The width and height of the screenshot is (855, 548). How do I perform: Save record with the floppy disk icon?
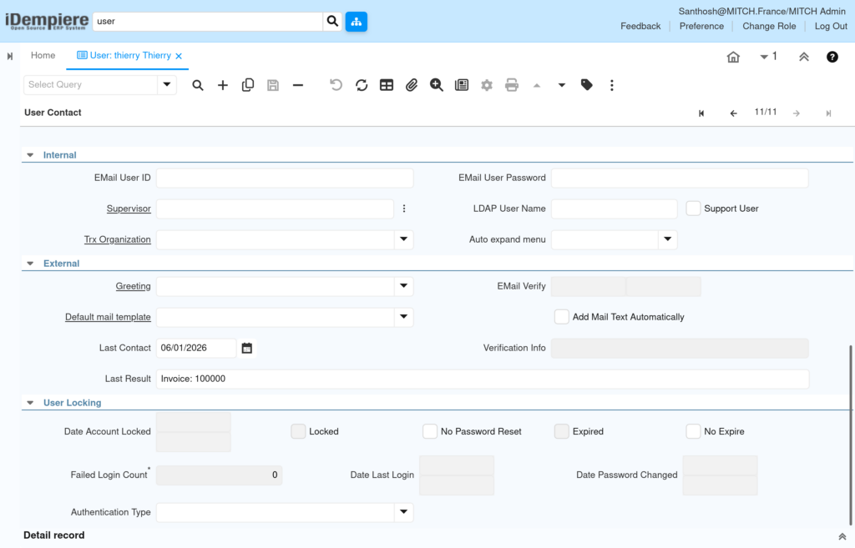(x=273, y=85)
